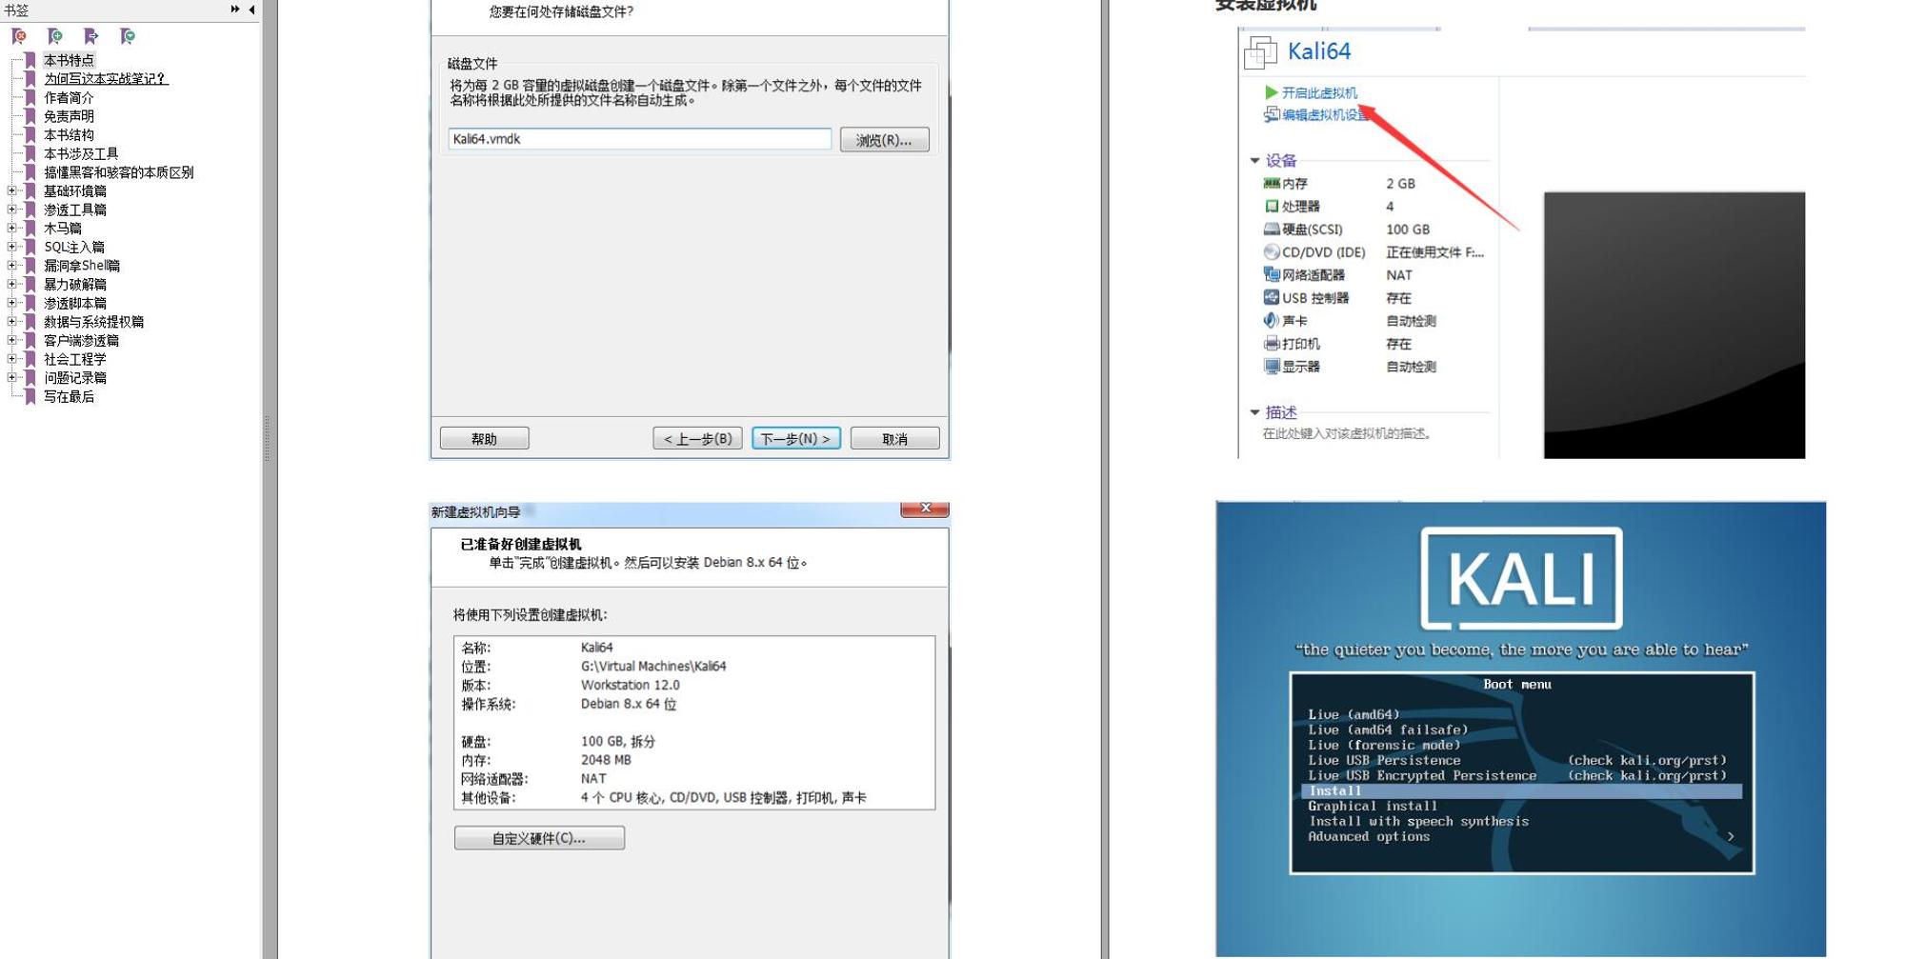
Task: Click the USB controller icon
Action: tap(1271, 297)
